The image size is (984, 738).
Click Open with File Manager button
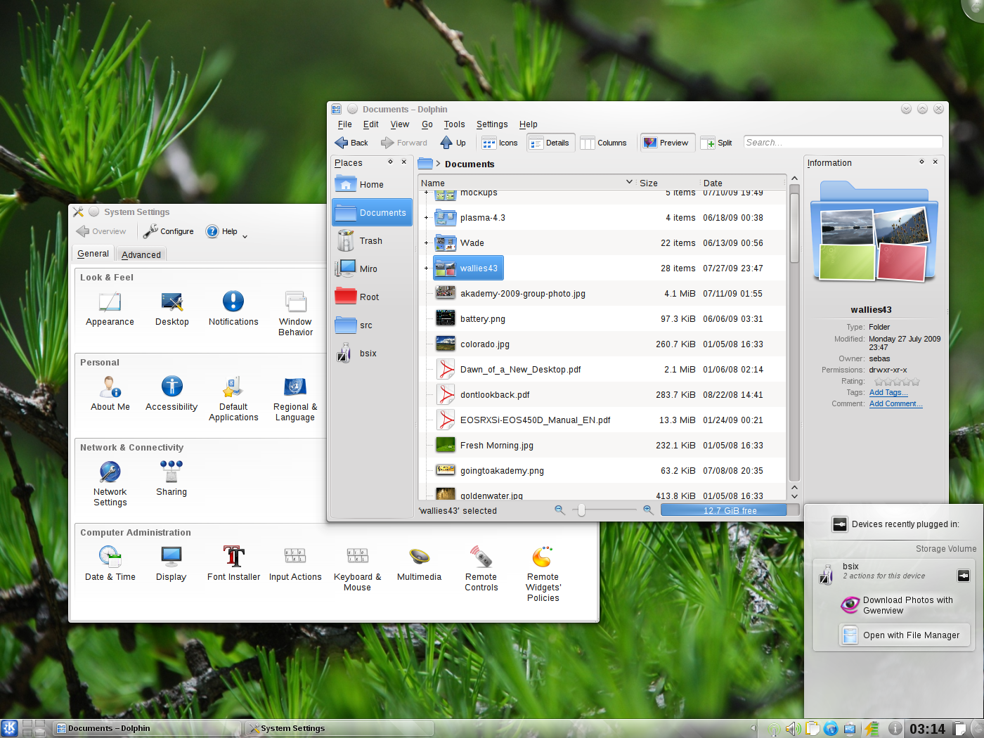(x=910, y=635)
